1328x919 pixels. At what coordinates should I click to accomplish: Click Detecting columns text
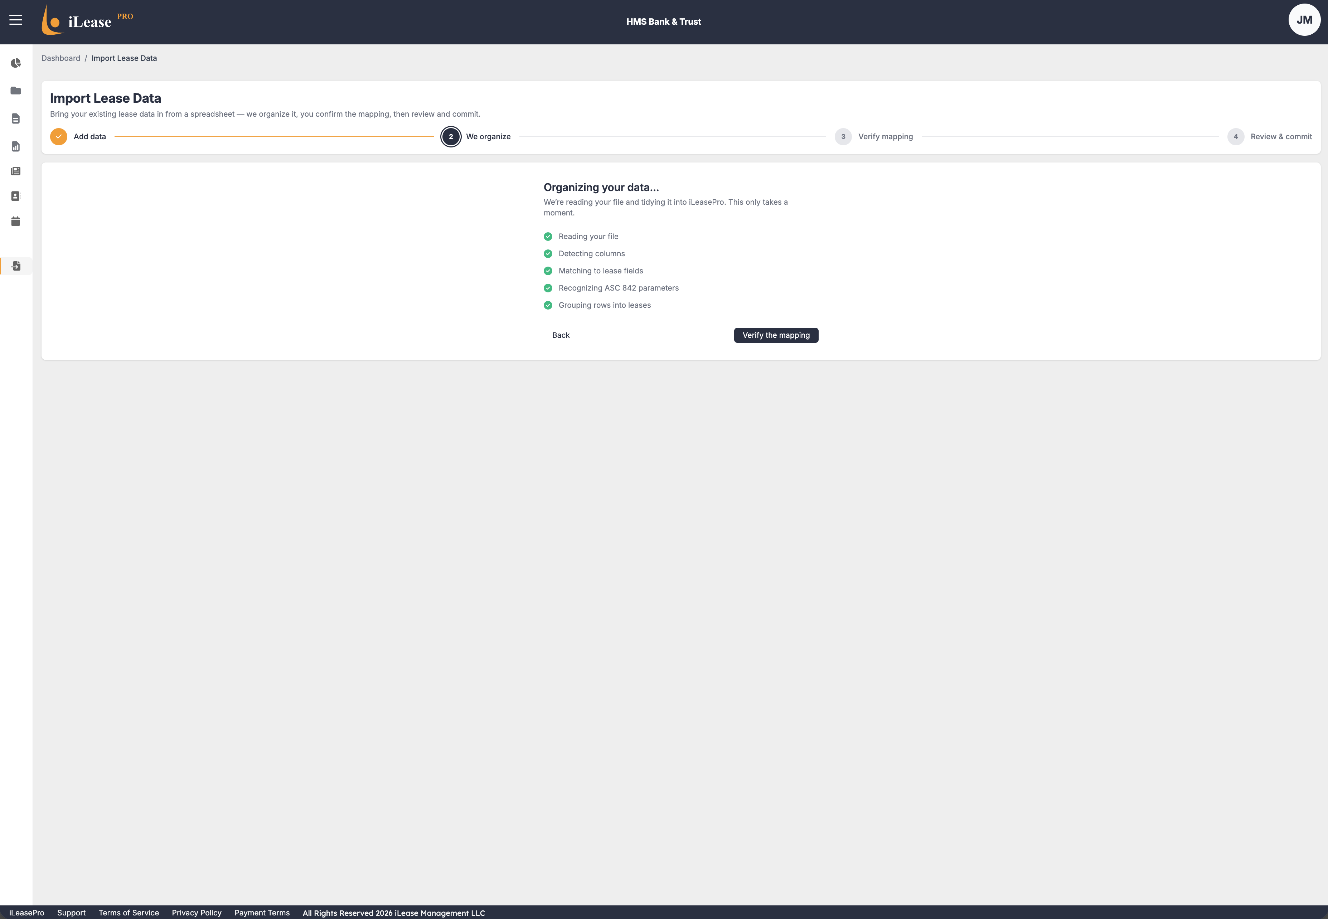click(591, 254)
